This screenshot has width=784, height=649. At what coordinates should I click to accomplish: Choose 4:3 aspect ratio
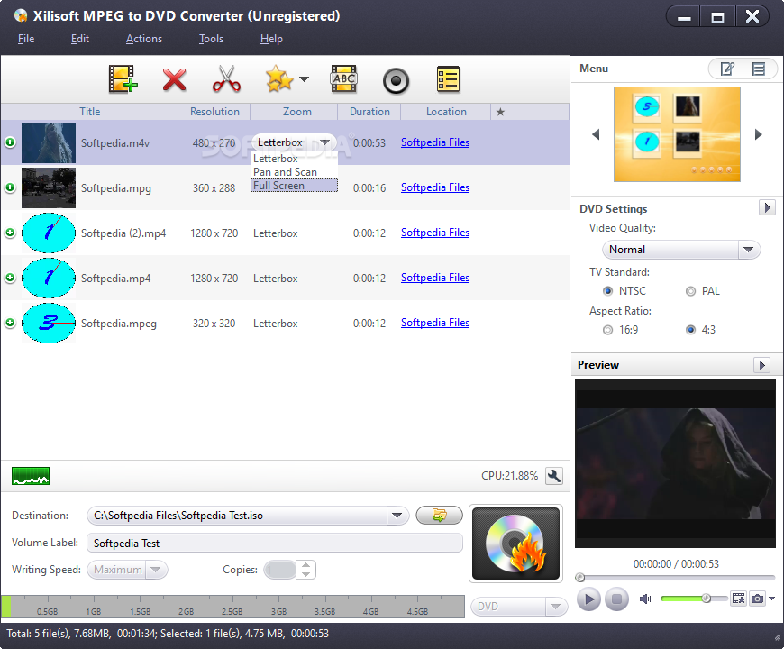pos(690,330)
